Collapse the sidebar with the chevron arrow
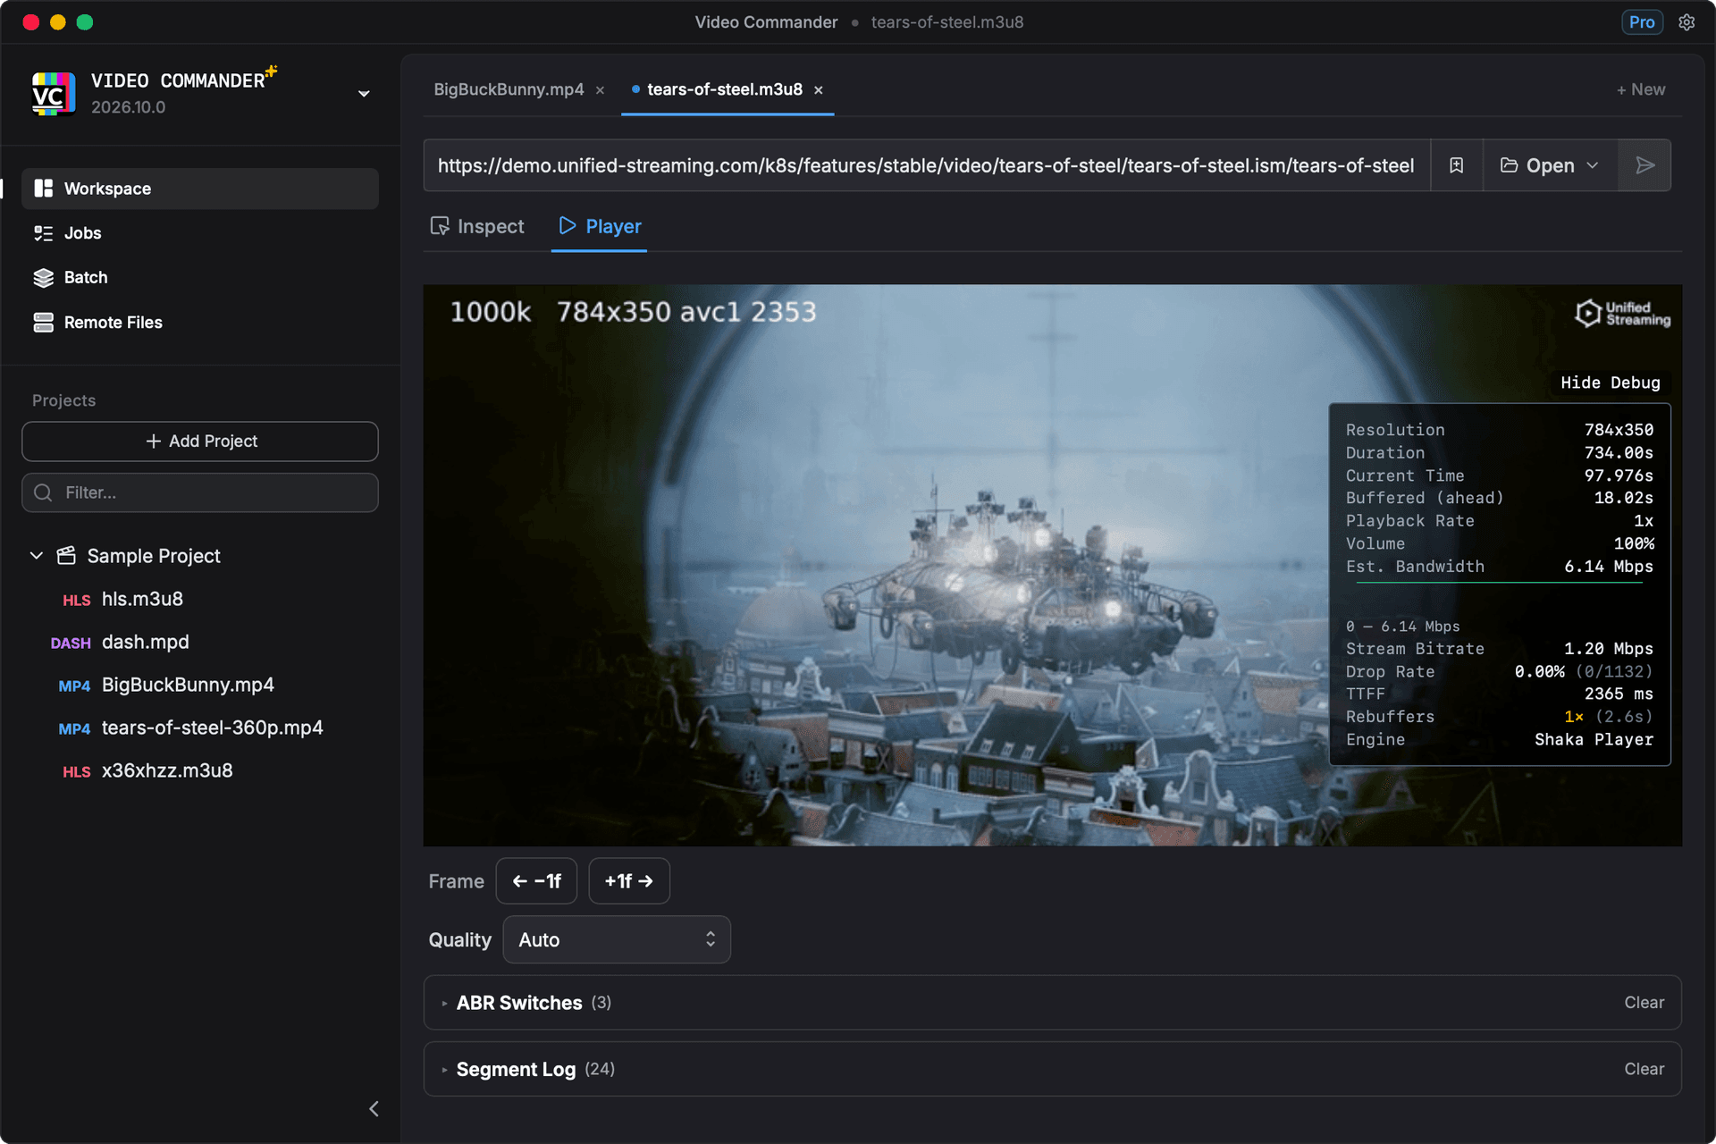 (374, 1109)
